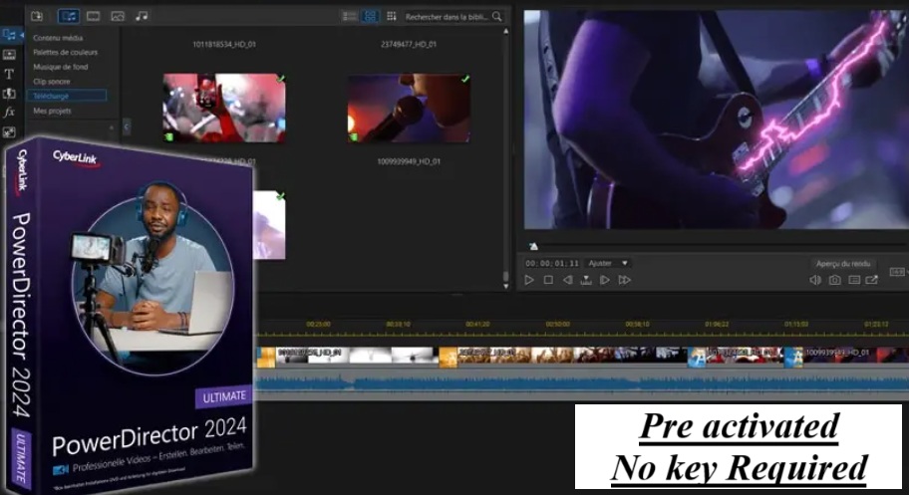
Task: Select Palettes de couleurs category
Action: pos(66,52)
